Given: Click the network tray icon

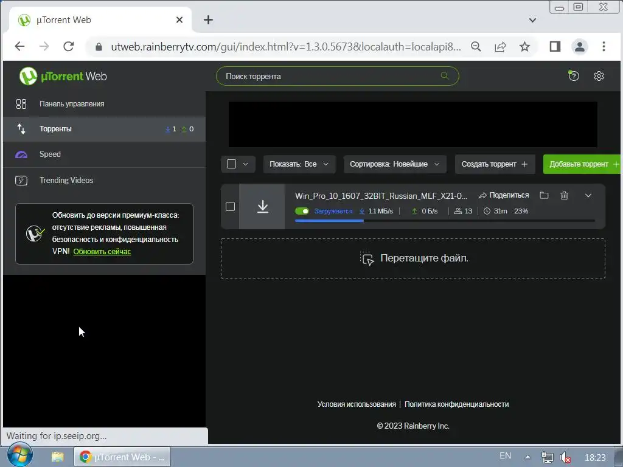Looking at the screenshot, I should pos(547,457).
